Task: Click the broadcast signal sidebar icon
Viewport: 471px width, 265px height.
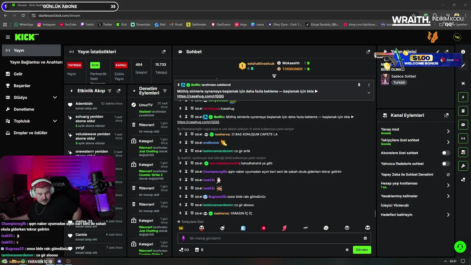Action: pyautogui.click(x=463, y=138)
